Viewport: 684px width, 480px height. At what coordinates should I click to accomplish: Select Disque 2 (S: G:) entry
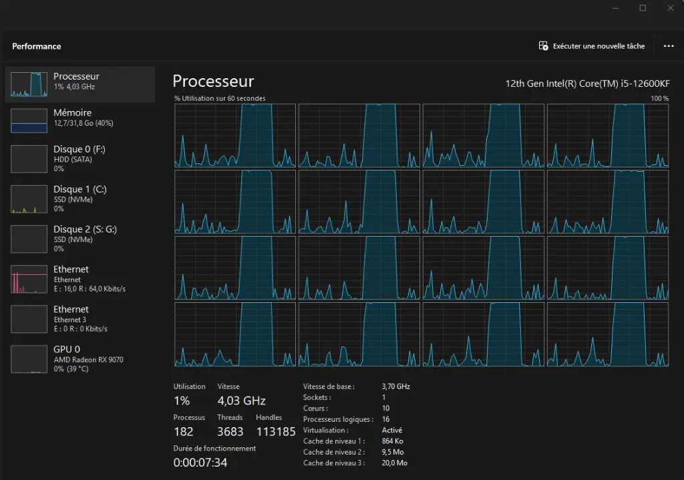(x=80, y=239)
